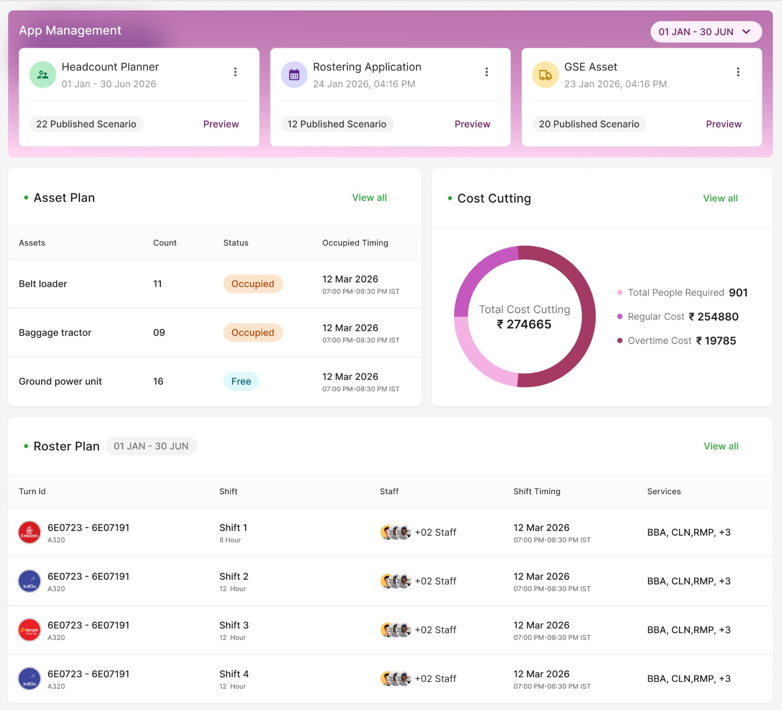Preview the Rostering Application
The height and width of the screenshot is (710, 782).
coord(472,124)
